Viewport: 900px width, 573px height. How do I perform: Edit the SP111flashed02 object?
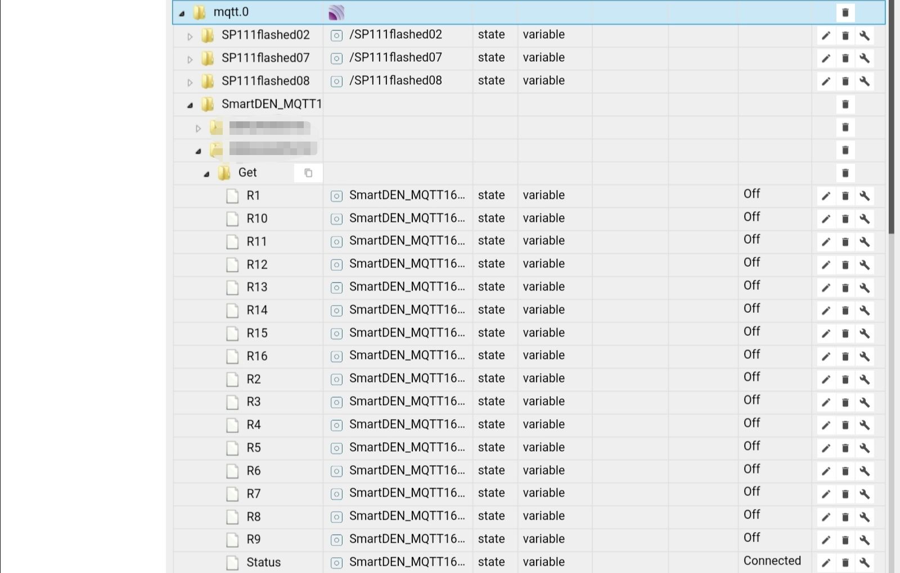pos(826,35)
